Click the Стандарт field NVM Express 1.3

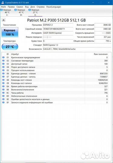click(77, 45)
